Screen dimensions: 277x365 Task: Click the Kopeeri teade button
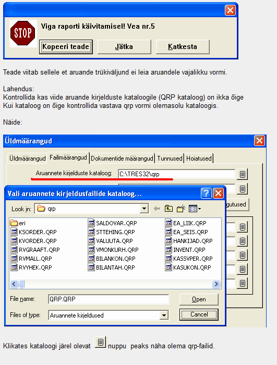pos(66,47)
